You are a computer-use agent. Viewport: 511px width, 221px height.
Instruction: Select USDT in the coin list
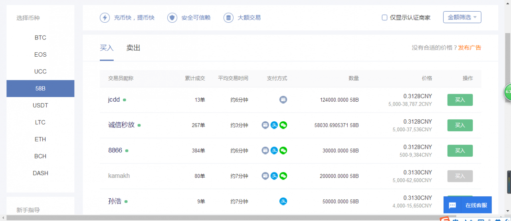coord(40,105)
